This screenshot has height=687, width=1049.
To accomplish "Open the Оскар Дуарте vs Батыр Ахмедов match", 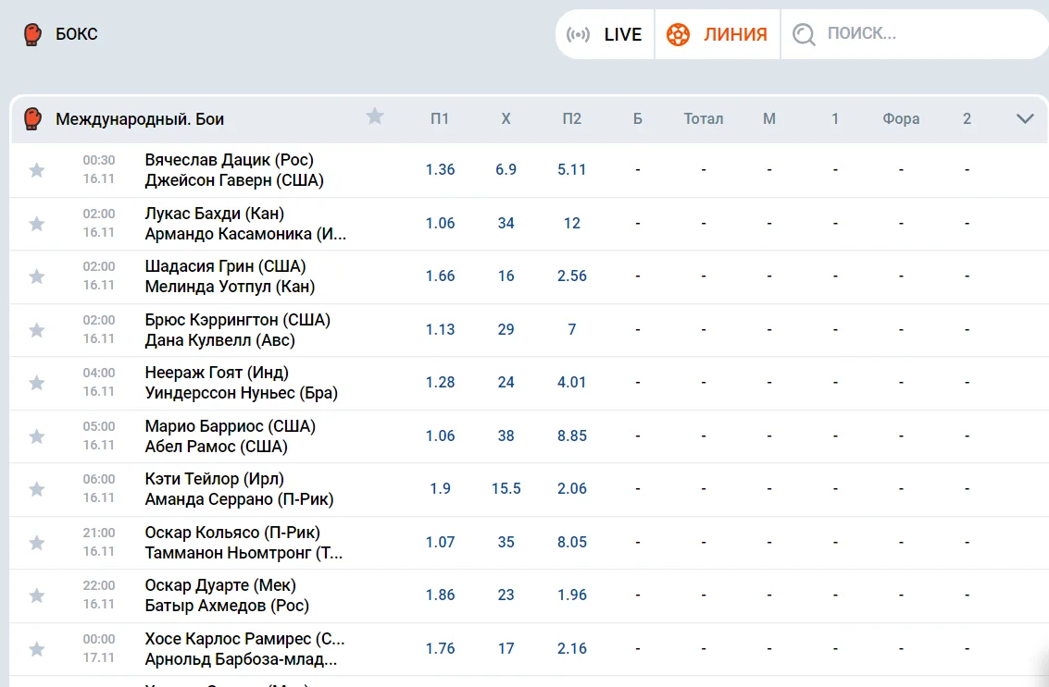I will 227,595.
